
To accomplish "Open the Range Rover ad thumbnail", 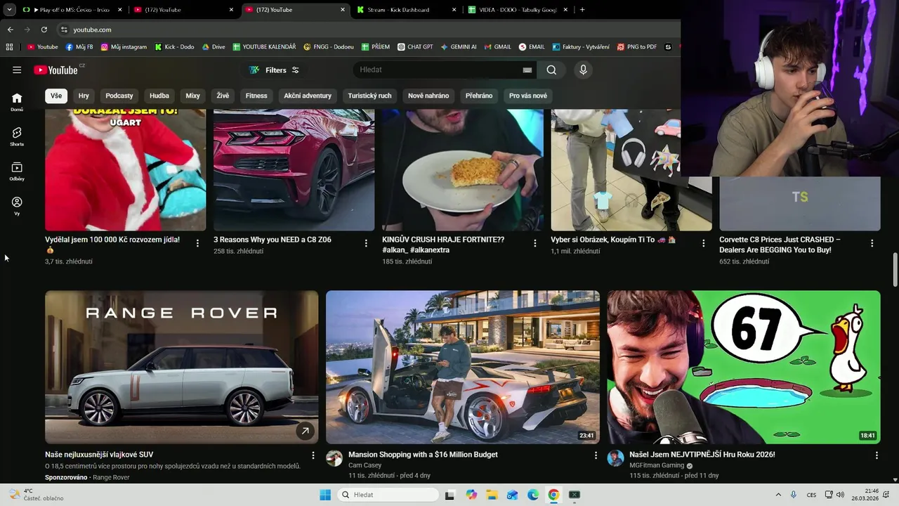I will (x=181, y=367).
